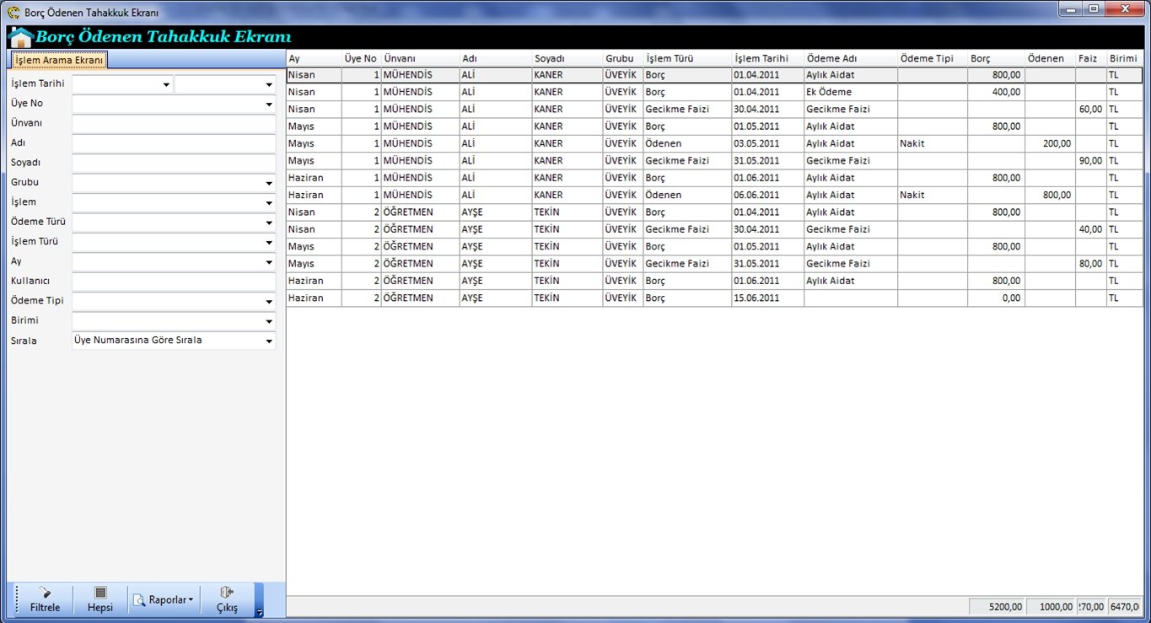Click the app icon in the title bar

(x=13, y=13)
